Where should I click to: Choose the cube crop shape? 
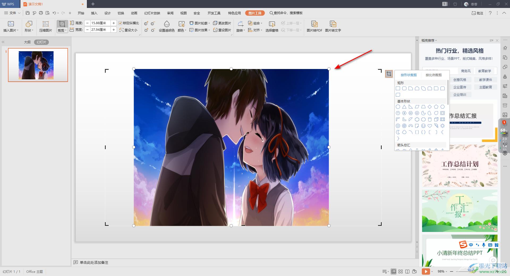pos(436,119)
